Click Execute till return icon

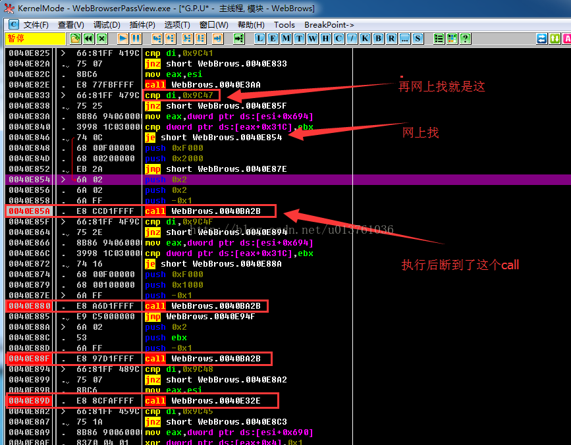coord(218,39)
